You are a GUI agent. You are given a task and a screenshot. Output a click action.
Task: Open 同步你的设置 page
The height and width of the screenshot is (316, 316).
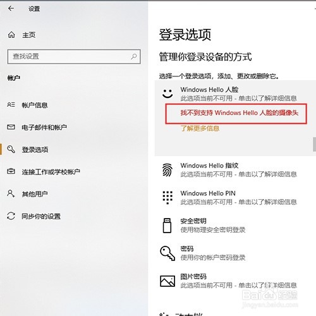[41, 216]
